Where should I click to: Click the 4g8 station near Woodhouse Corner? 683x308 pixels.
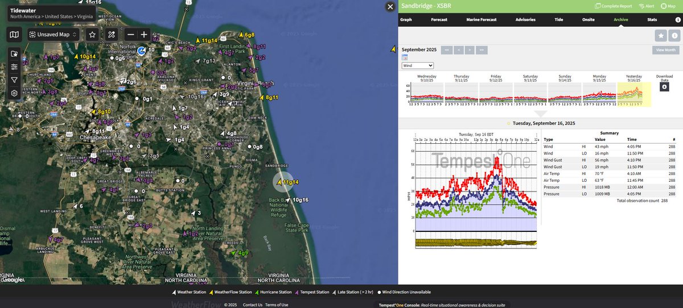click(228, 134)
